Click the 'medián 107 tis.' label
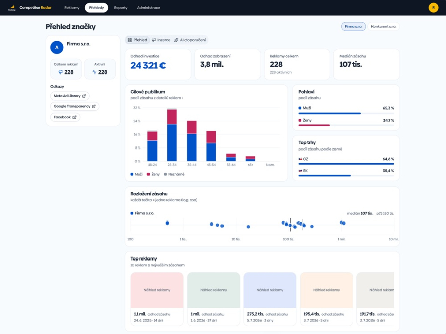Viewport: 446px width, 334px height. pos(360,213)
